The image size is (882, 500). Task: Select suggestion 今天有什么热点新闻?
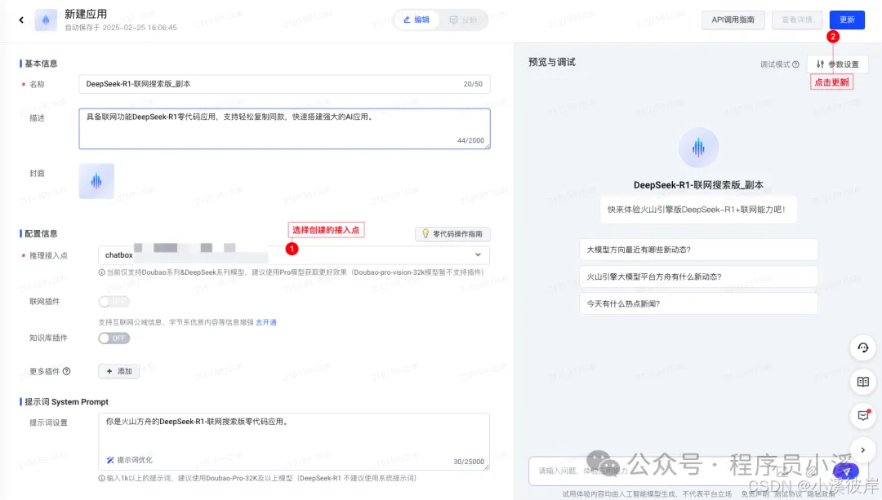click(x=698, y=303)
